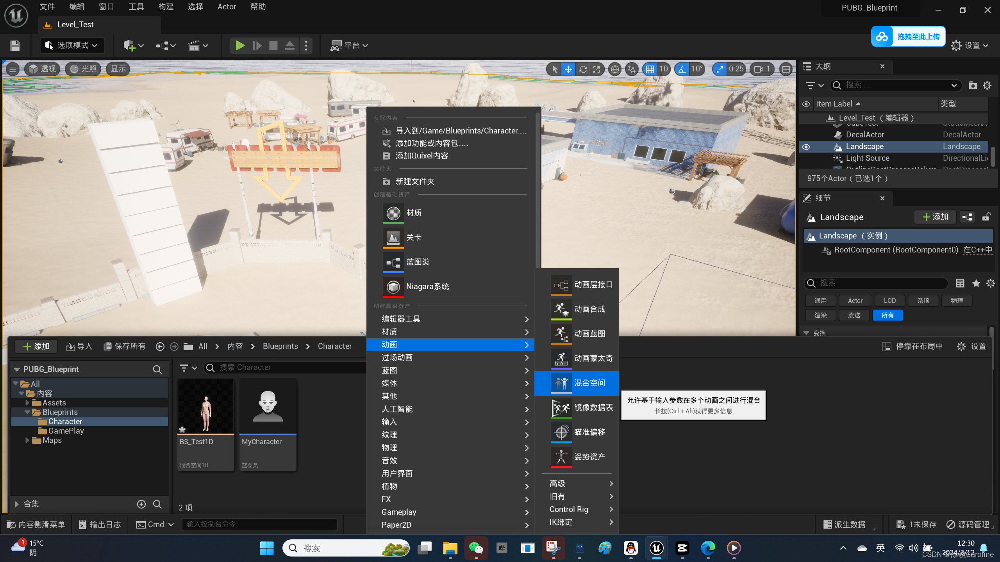Open the details panel property matrix icon
The width and height of the screenshot is (1000, 562).
tap(960, 283)
